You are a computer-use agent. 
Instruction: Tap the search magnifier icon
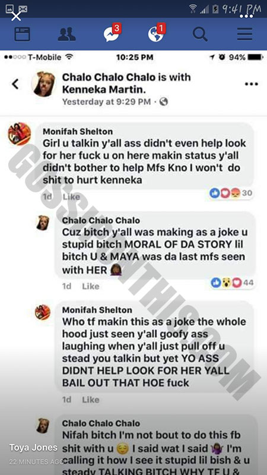point(200,34)
